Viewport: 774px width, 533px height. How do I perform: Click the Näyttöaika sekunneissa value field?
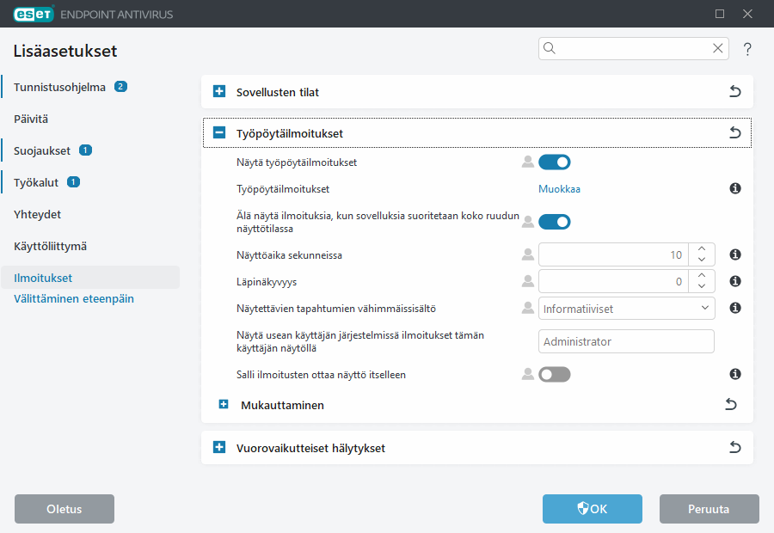click(613, 254)
